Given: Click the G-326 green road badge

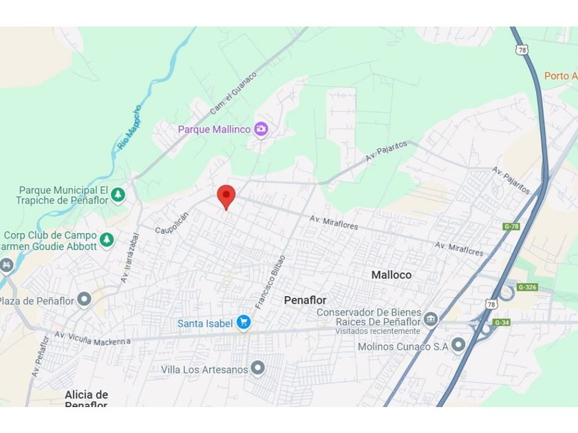Looking at the screenshot, I should coord(528,287).
